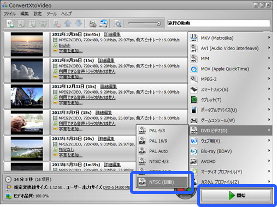Expand the スマートフォン(S) profile submenu
277x207 pixels.
[231, 89]
